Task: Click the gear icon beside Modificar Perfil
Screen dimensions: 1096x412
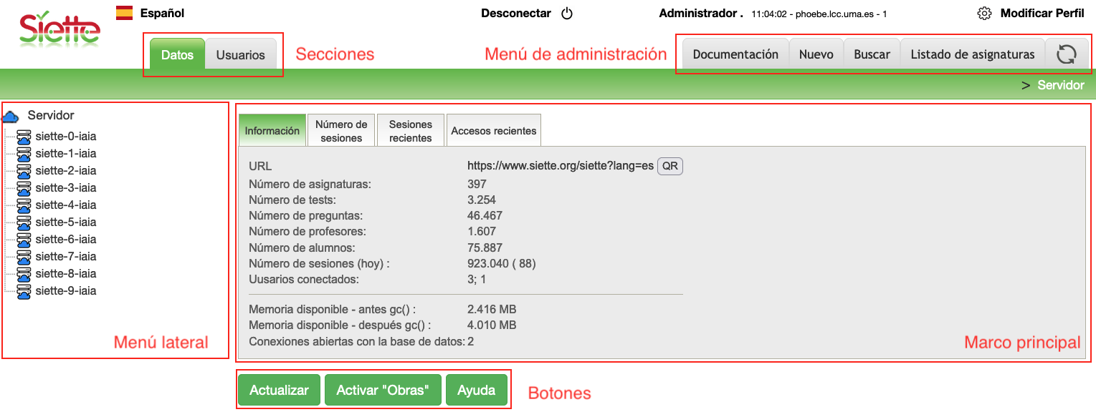Action: [984, 14]
